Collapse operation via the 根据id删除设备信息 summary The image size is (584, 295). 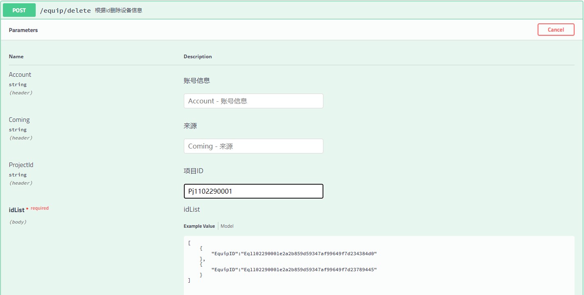119,11
